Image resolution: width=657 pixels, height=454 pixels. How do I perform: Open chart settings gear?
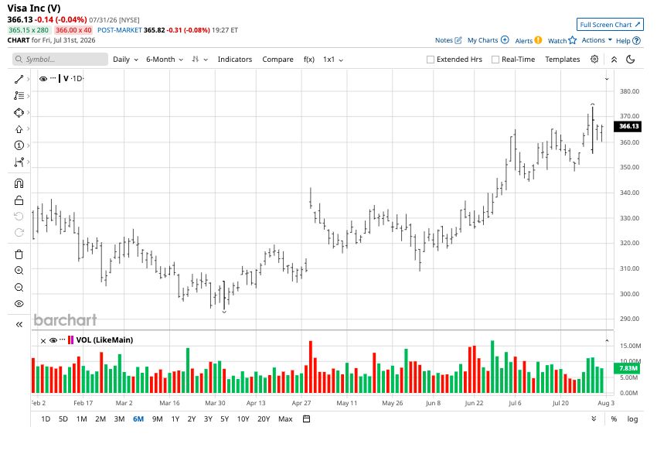pos(594,59)
